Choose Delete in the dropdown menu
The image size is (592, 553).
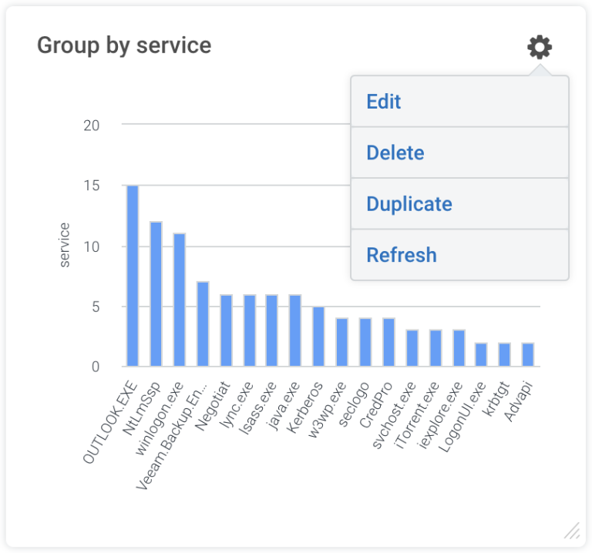395,152
